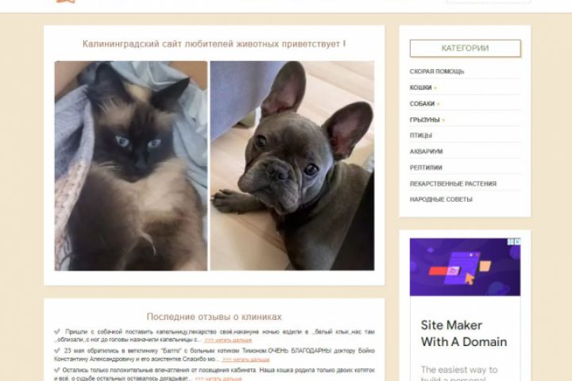Expand the КОШКИ category arrow

pyautogui.click(x=435, y=88)
